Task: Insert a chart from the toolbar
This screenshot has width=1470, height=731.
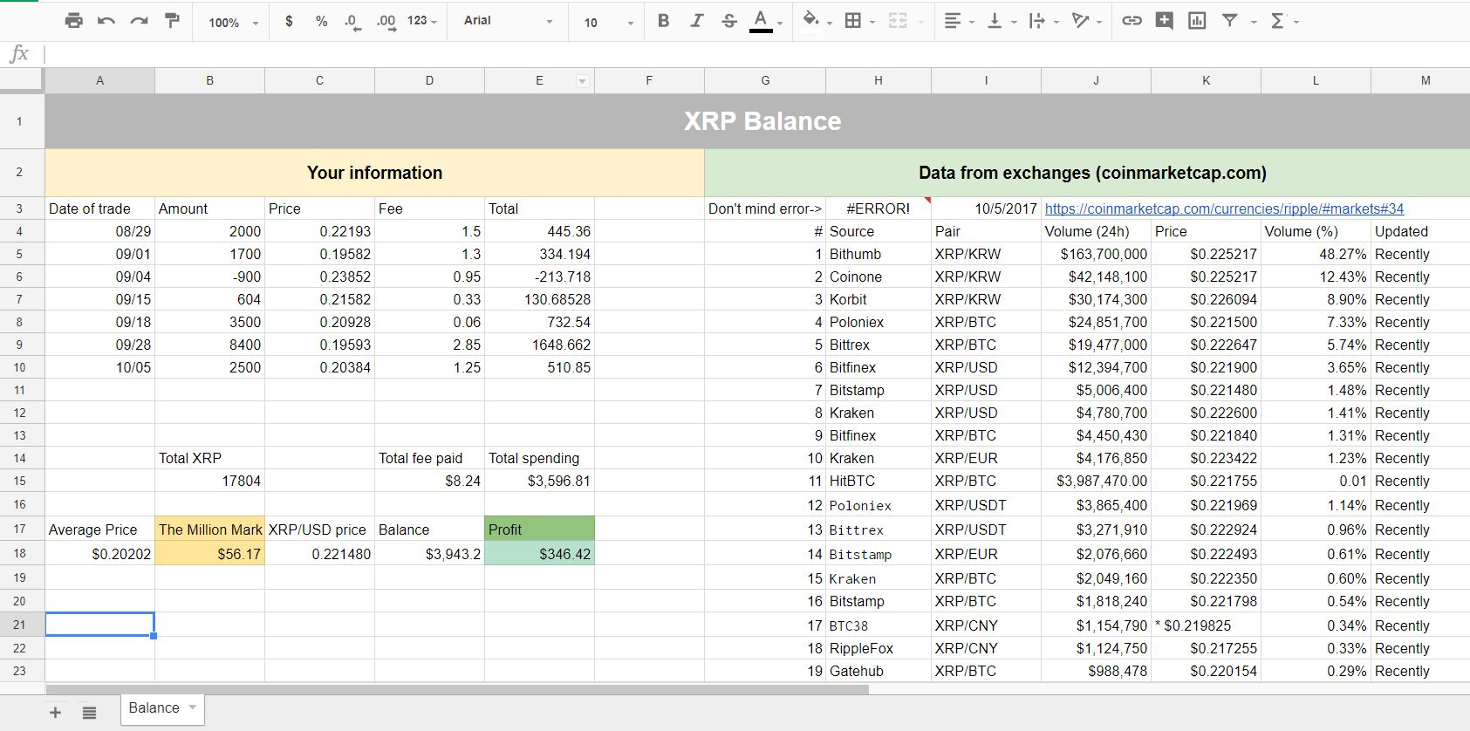Action: tap(1197, 21)
